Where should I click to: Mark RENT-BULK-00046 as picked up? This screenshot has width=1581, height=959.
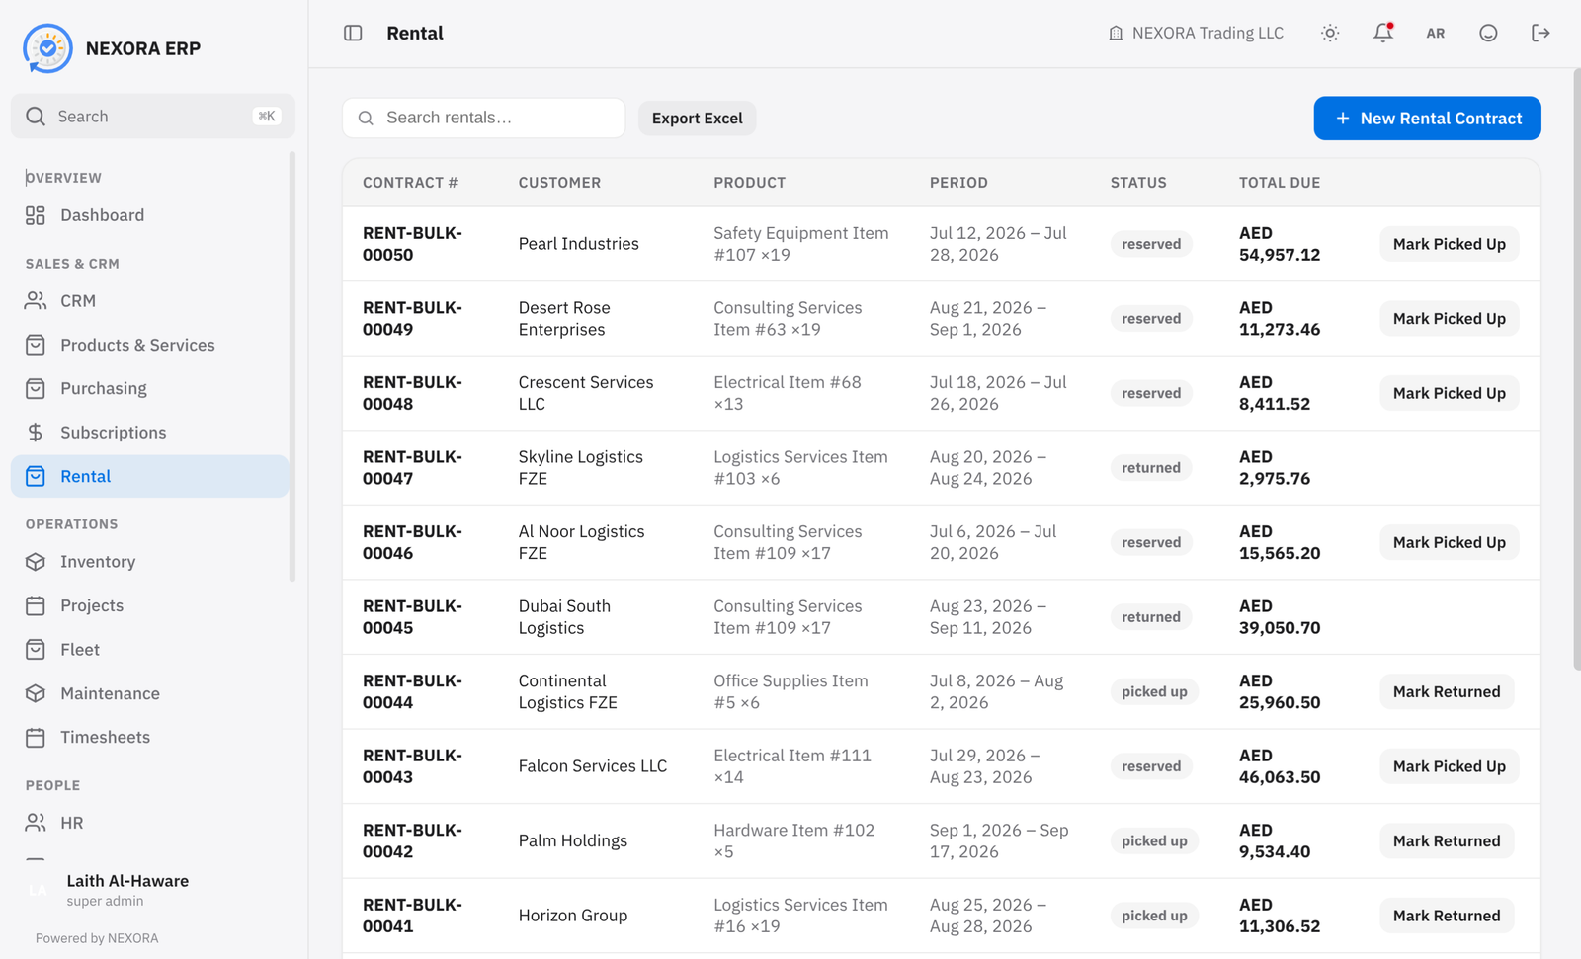[1450, 542]
